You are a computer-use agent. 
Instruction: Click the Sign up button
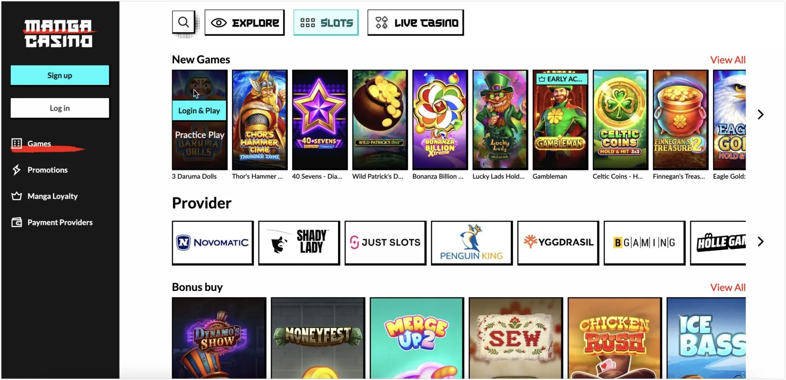60,75
